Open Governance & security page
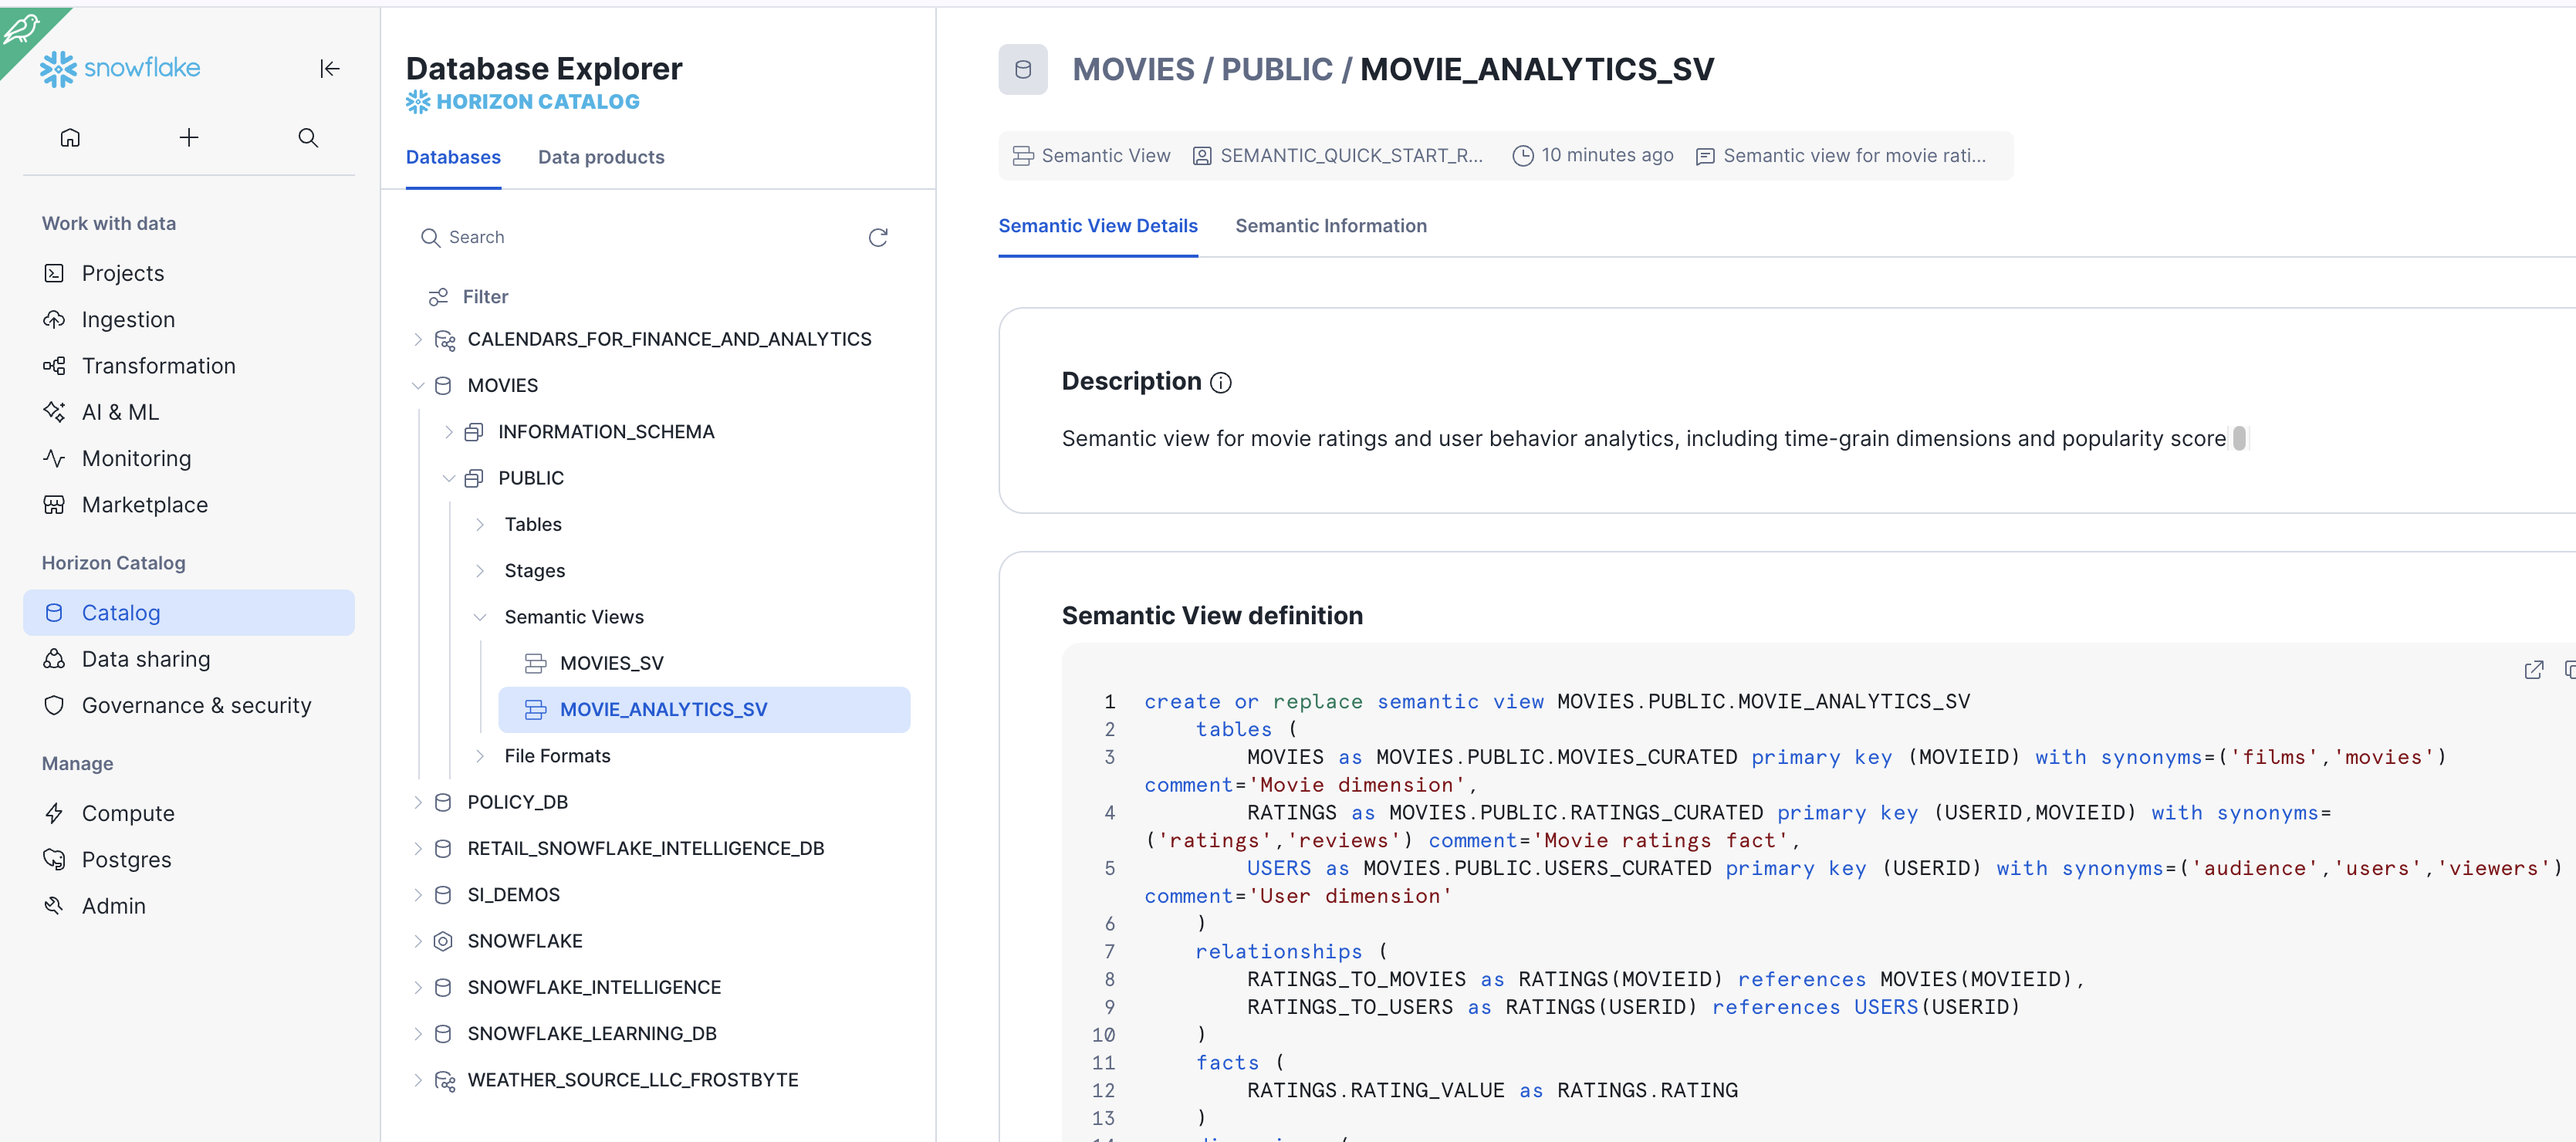 196,705
